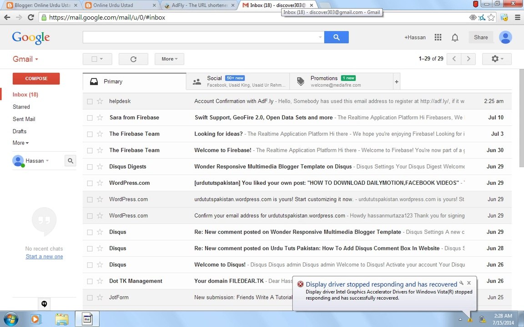Open the notifications bell icon

click(x=455, y=37)
